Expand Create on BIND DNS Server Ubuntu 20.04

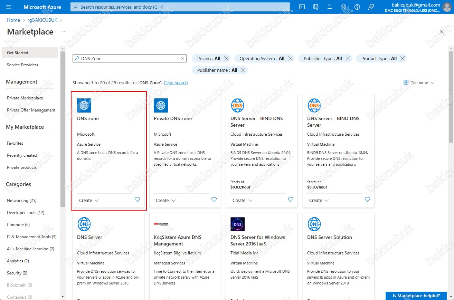[x=242, y=200]
